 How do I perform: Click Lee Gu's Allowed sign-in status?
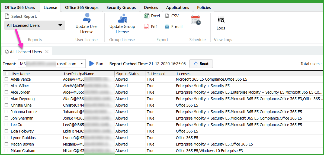(130, 125)
